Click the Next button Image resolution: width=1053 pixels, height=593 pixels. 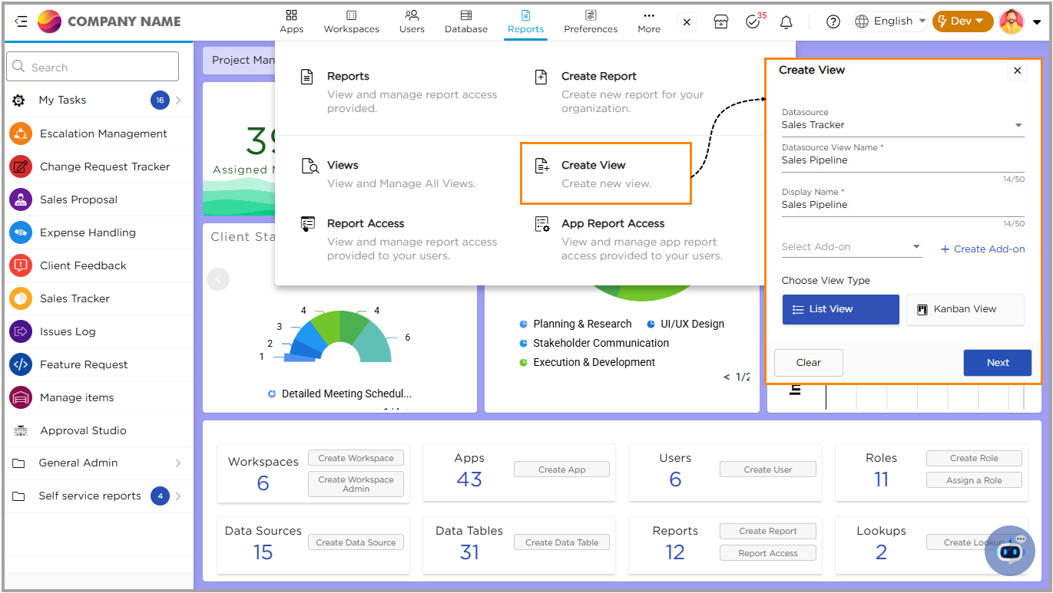[x=997, y=363]
